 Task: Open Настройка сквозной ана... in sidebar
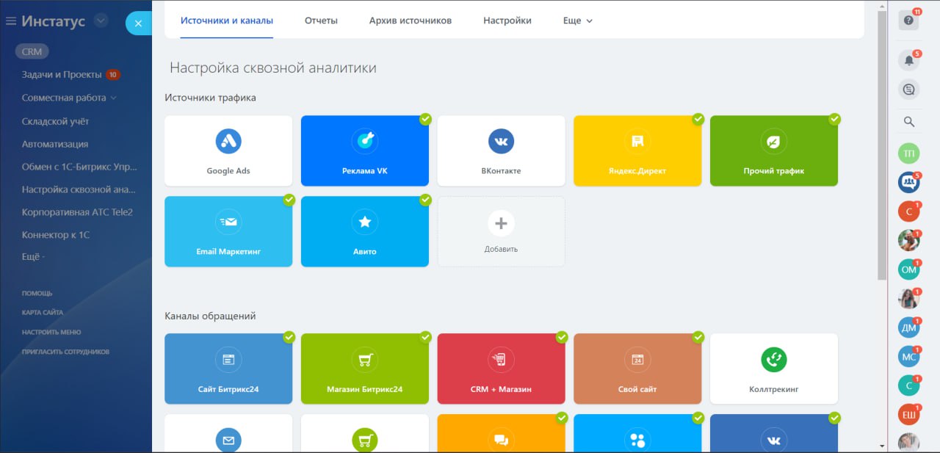coord(79,189)
